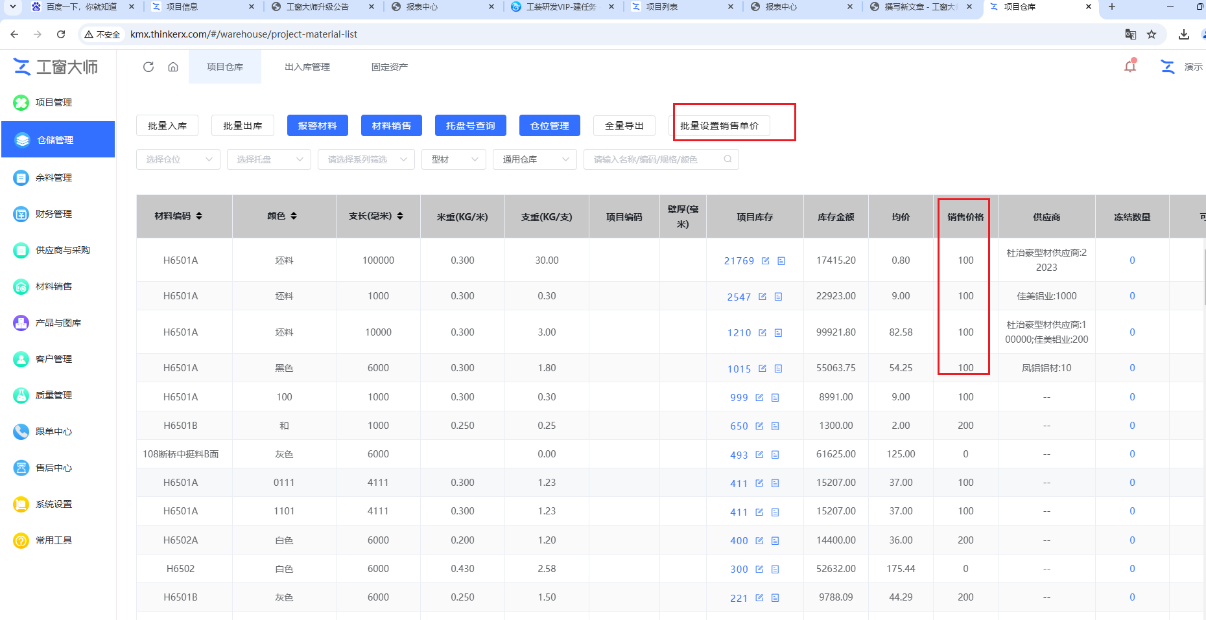This screenshot has width=1206, height=620.
Task: Open the 型材 material type dropdown
Action: pos(454,159)
